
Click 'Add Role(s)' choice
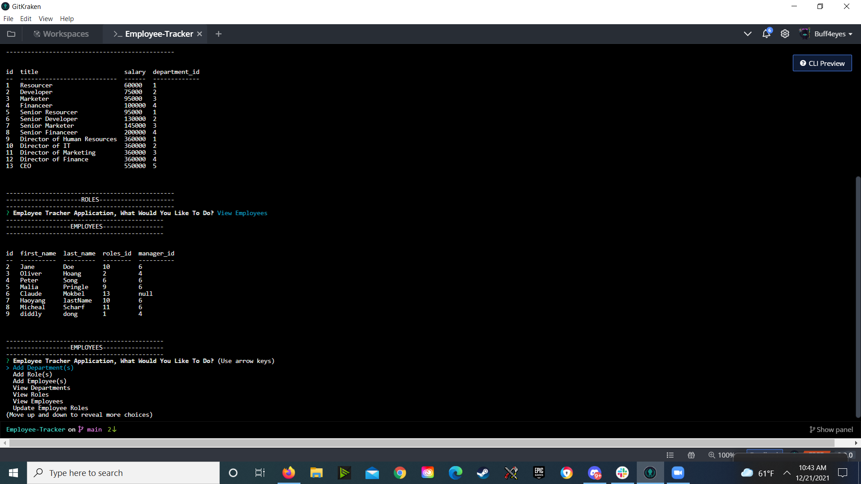[x=32, y=374]
